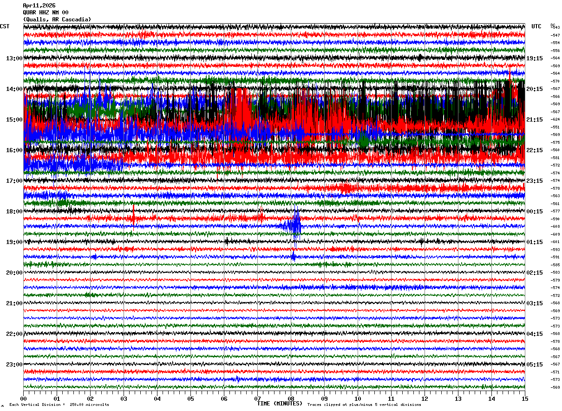Viewport: 562px width, 411px height.
Task: Click the DC offset value "-590"
Action: (555, 219)
